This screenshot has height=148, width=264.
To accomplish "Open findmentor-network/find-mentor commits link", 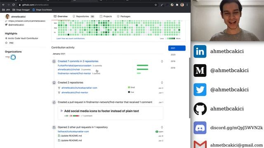I will point(74,74).
